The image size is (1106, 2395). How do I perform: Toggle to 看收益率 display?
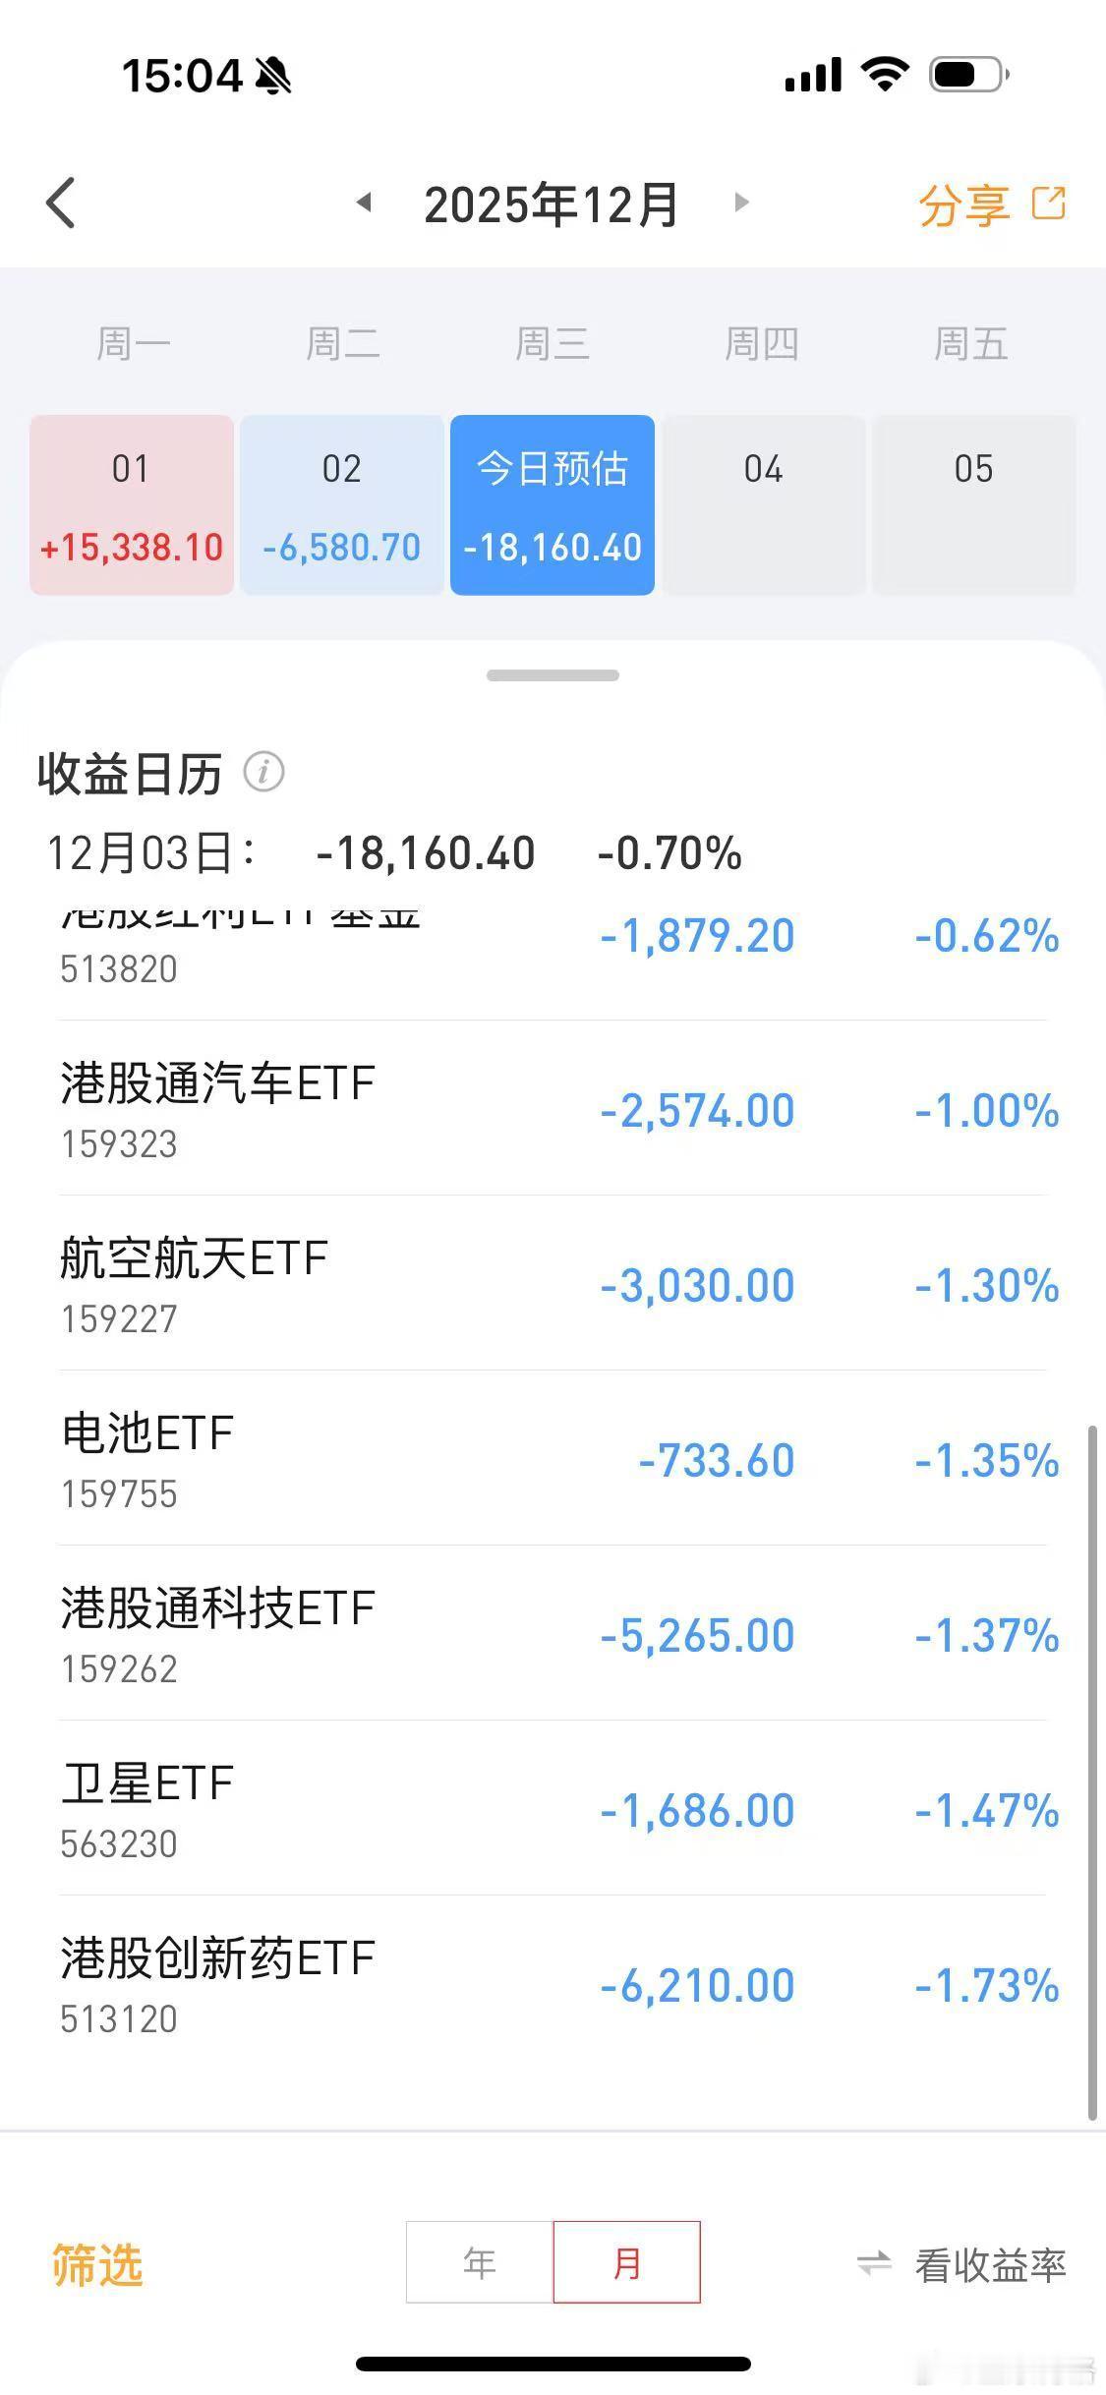pyautogui.click(x=990, y=2265)
